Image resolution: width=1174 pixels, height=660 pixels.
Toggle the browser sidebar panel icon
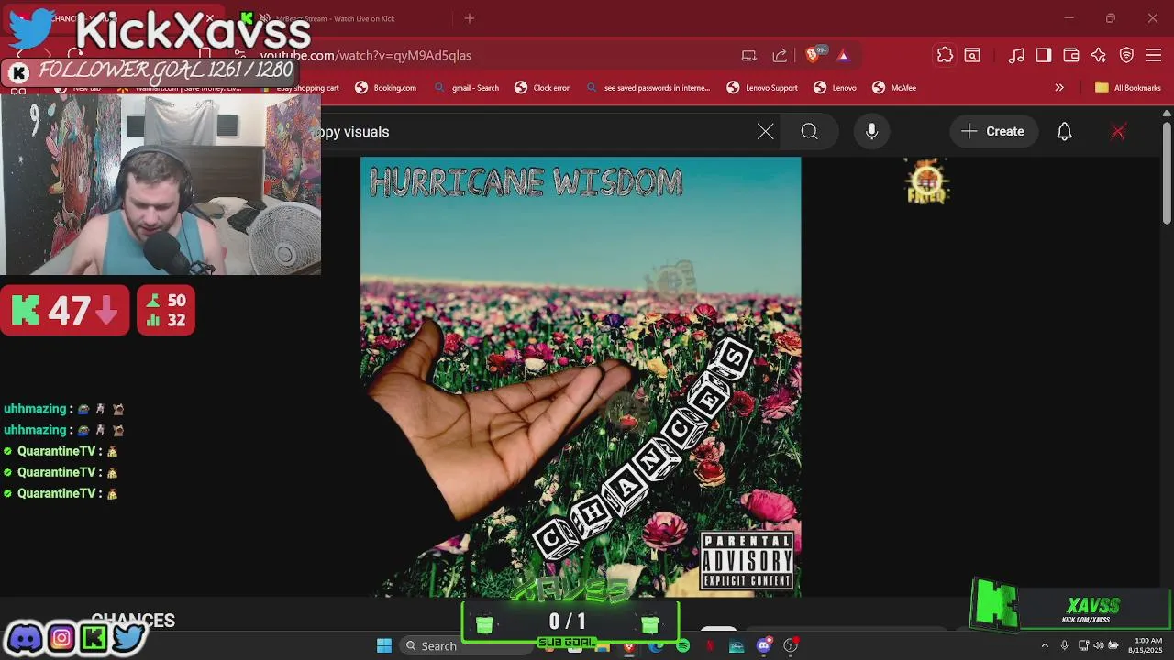[x=1044, y=56]
